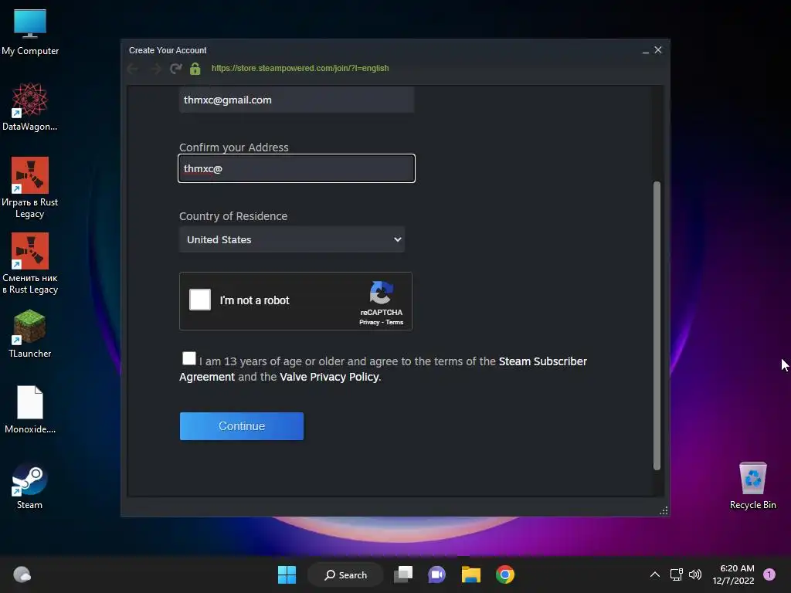Open the taskbar Search box
The width and height of the screenshot is (791, 593).
click(x=346, y=574)
